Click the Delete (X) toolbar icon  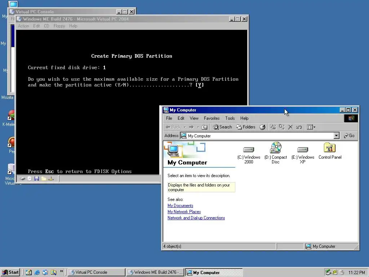(x=290, y=127)
